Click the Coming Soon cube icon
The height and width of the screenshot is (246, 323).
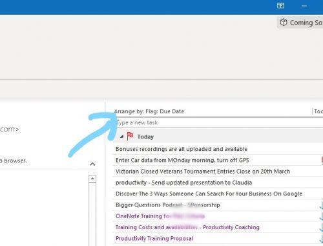[284, 22]
